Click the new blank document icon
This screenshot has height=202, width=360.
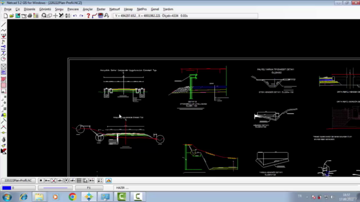6,16
